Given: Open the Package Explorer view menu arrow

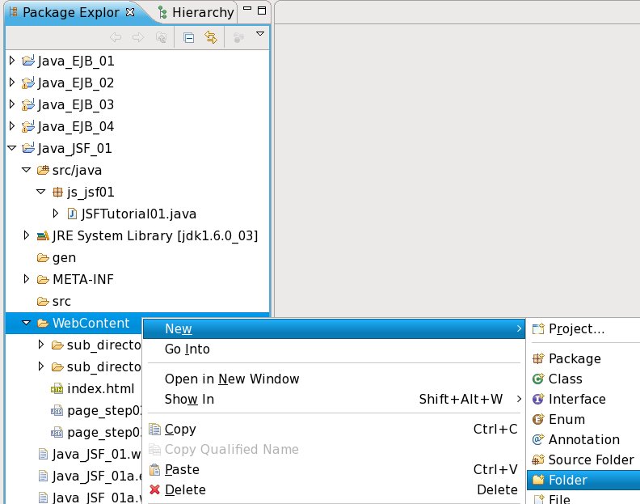Looking at the screenshot, I should 259,34.
